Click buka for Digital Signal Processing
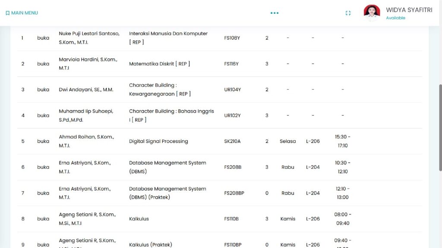 coord(43,141)
